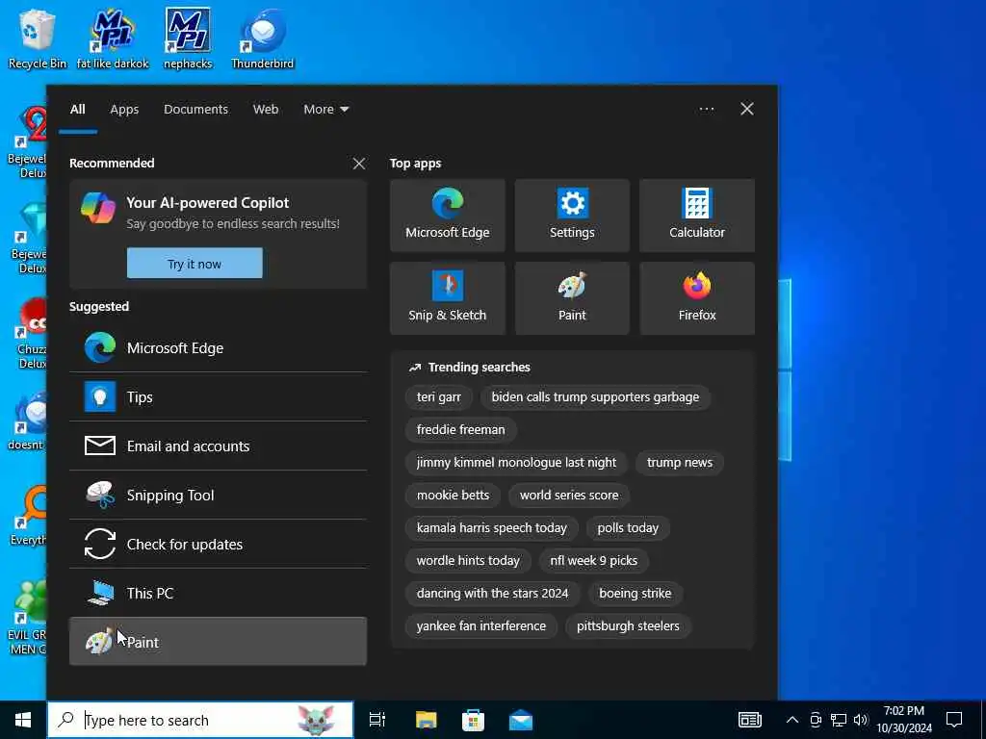
Task: Search trending term teri garr
Action: point(438,397)
